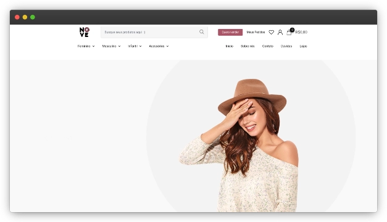This screenshot has width=387, height=222.
Task: Click the yellow minimize window dot
Action: point(25,17)
